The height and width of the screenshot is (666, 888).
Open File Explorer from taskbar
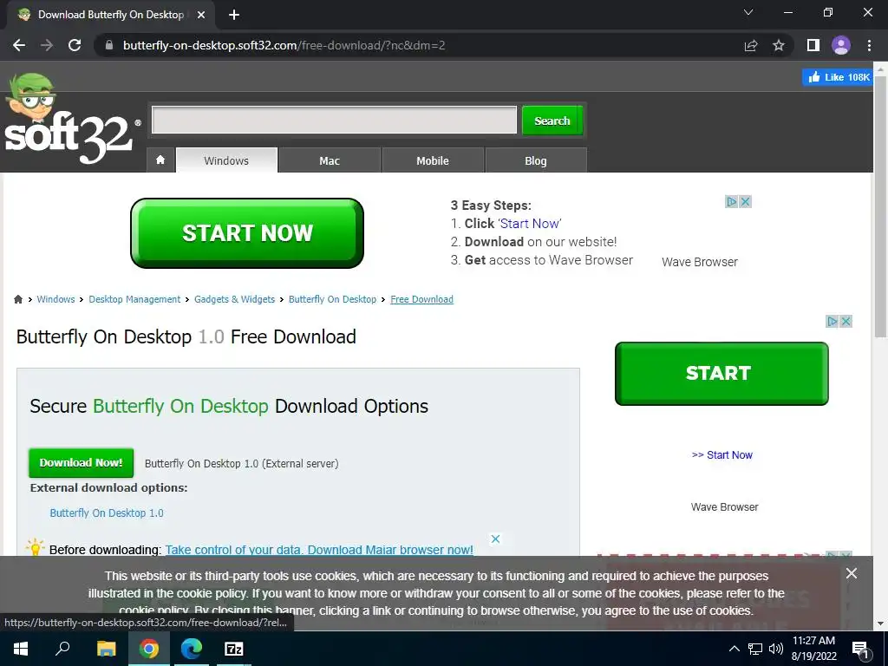106,649
